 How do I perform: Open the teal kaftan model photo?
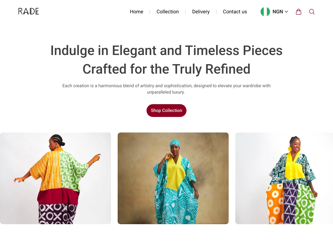tap(173, 178)
